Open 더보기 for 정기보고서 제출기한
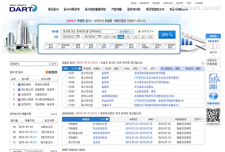This screenshot has width=225, height=152. coord(54,114)
